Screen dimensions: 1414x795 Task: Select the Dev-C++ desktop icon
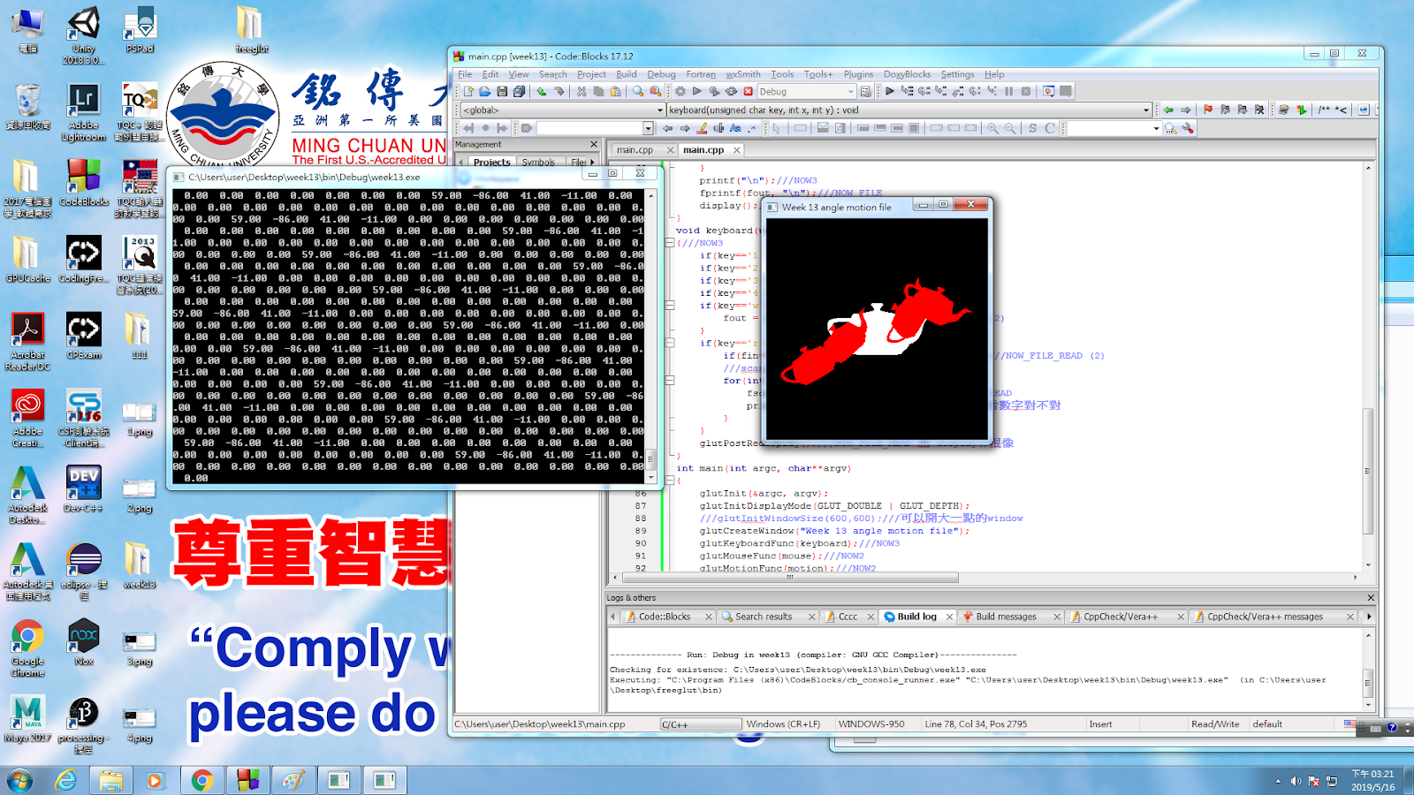(x=84, y=489)
